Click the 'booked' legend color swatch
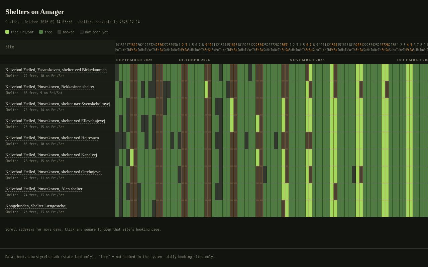Screen dimensions: 428x267 [x=59, y=32]
